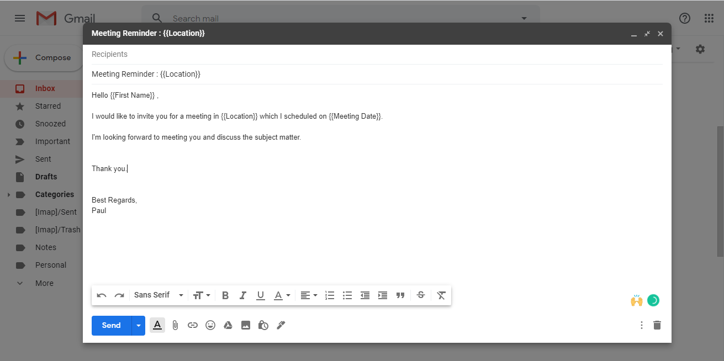Open the Gmail main menu hamburger
This screenshot has width=724, height=361.
coord(20,18)
